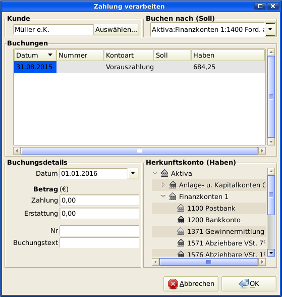Click the Herkunftskonto scroll-up arrow

coord(271,171)
